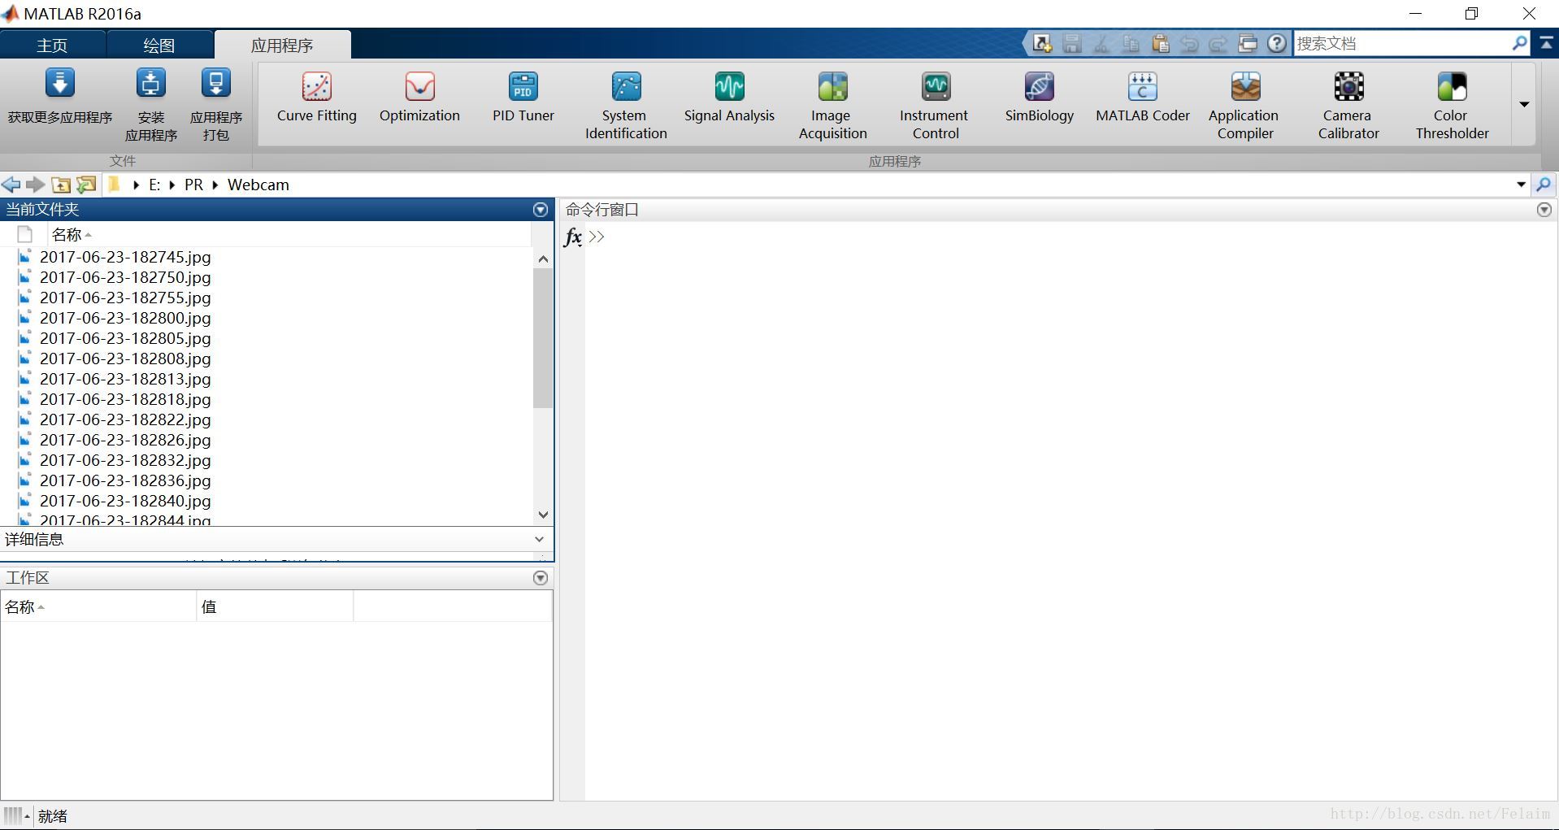This screenshot has width=1559, height=830.
Task: Launch the Image Acquisition app
Action: tap(832, 106)
